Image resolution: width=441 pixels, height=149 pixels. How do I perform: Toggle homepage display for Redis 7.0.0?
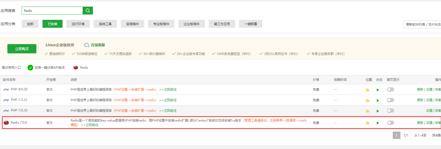(x=391, y=123)
